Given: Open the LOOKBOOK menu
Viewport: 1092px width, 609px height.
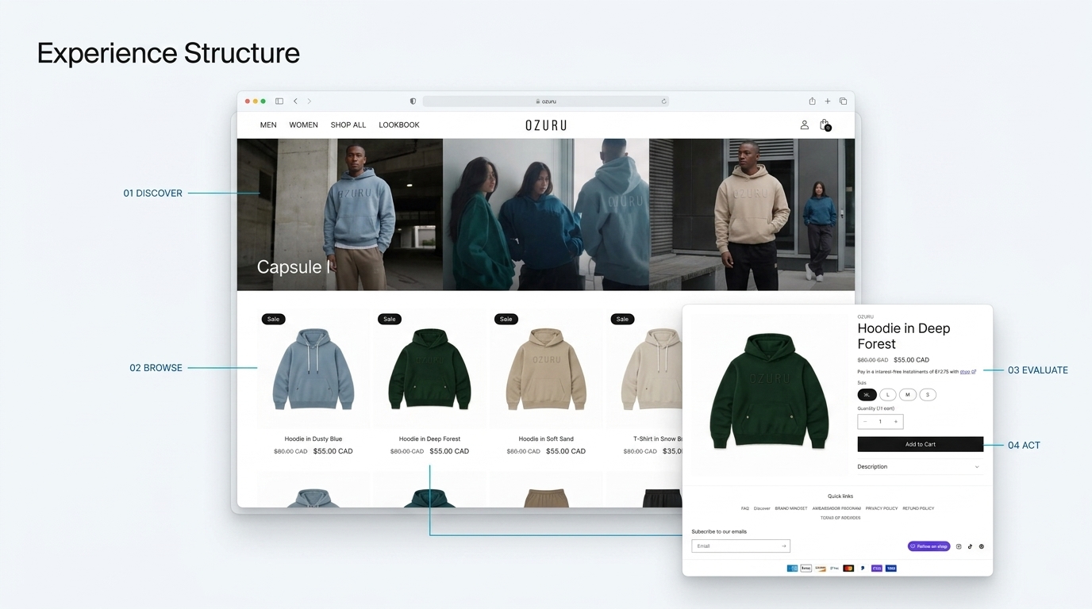Looking at the screenshot, I should (x=399, y=125).
